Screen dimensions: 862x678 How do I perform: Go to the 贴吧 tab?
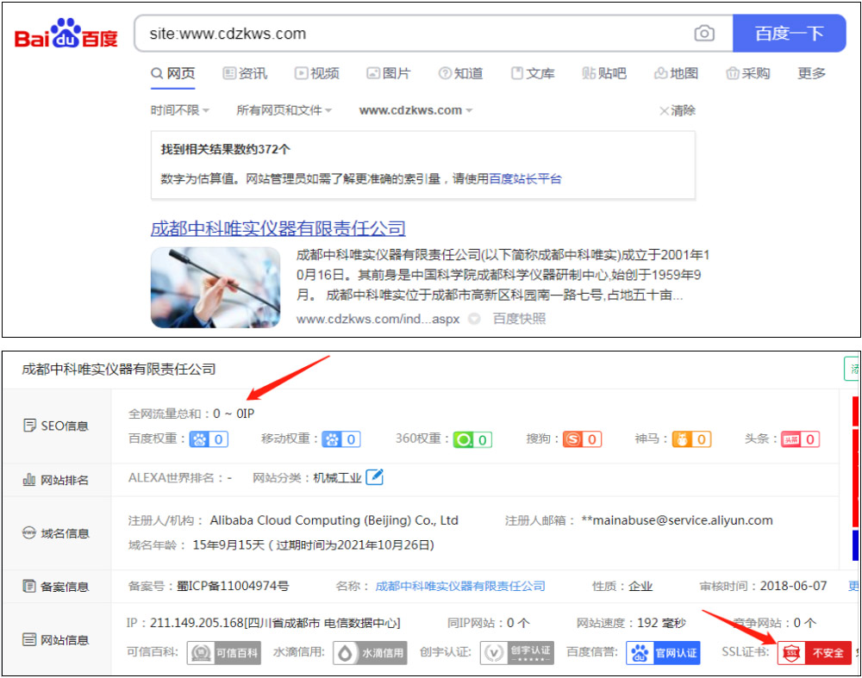tap(605, 73)
